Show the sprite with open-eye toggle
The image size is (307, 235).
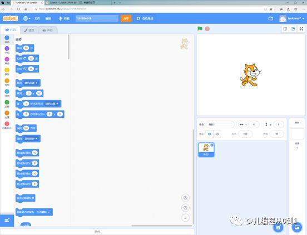point(209,134)
